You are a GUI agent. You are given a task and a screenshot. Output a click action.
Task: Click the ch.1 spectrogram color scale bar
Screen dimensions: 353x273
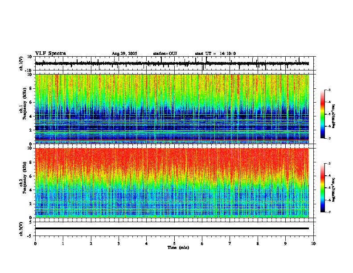pyautogui.click(x=323, y=114)
